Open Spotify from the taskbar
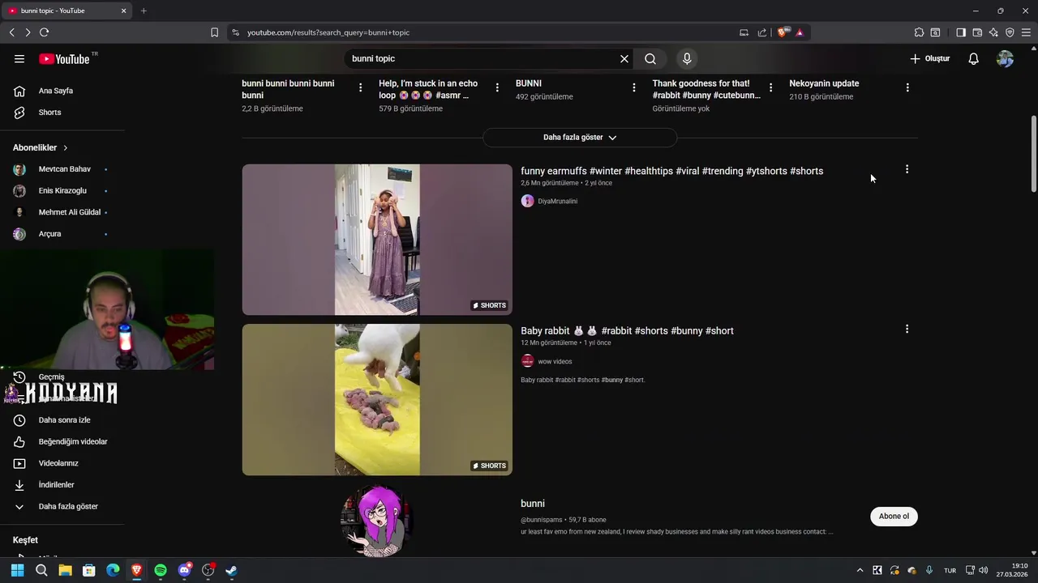Image resolution: width=1038 pixels, height=583 pixels. coord(161,570)
